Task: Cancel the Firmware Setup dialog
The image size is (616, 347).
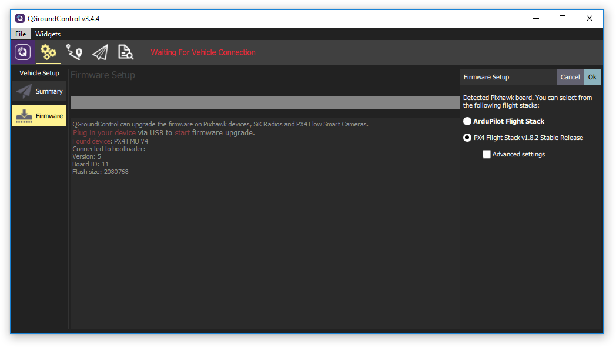Action: 570,77
